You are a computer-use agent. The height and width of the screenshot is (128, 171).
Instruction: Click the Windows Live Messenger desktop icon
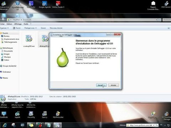tap(4, 5)
